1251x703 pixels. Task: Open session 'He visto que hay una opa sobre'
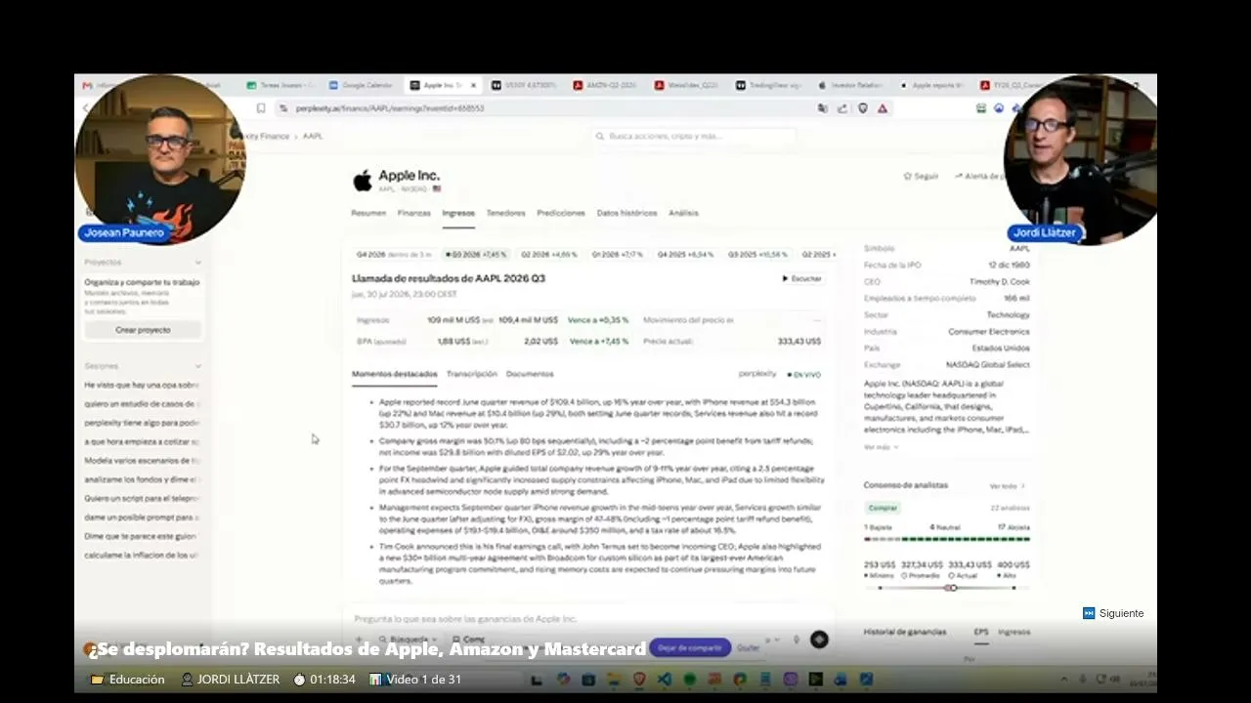(142, 386)
